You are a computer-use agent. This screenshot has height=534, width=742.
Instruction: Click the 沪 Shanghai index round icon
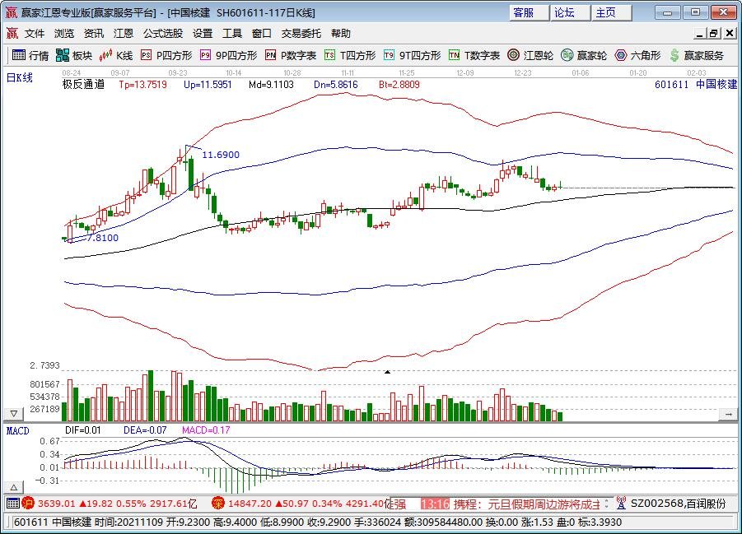pos(28,504)
